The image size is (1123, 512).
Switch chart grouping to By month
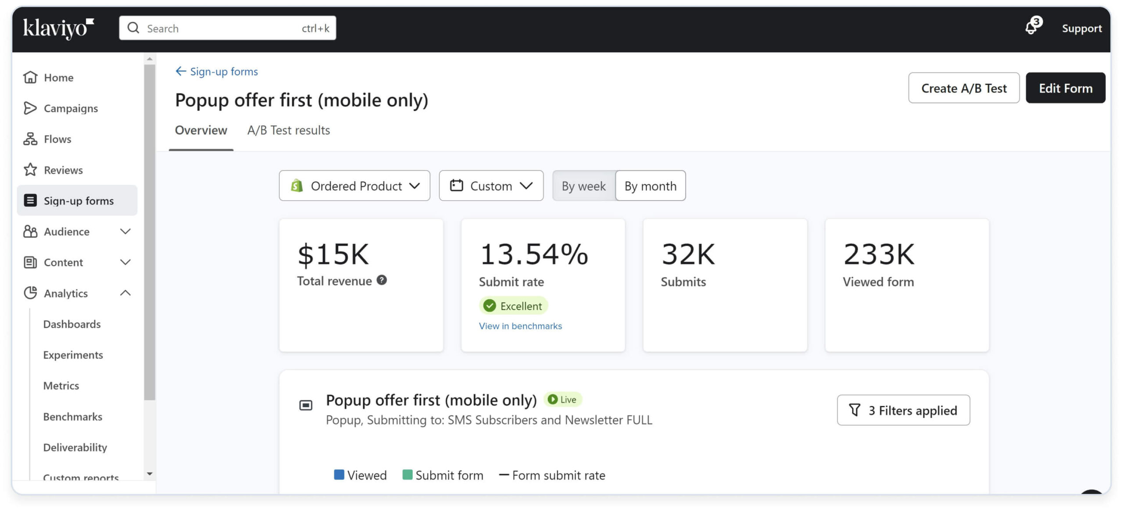(x=650, y=186)
